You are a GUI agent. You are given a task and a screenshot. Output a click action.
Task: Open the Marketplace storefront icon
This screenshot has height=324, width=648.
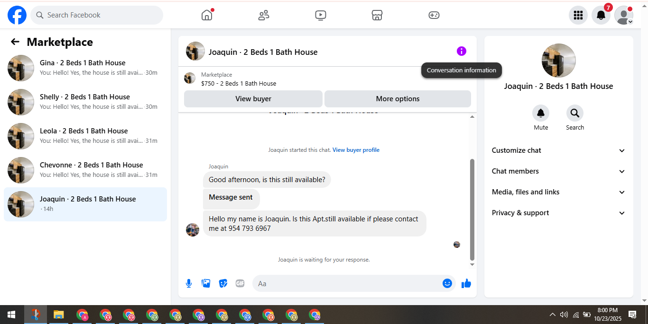tap(377, 15)
